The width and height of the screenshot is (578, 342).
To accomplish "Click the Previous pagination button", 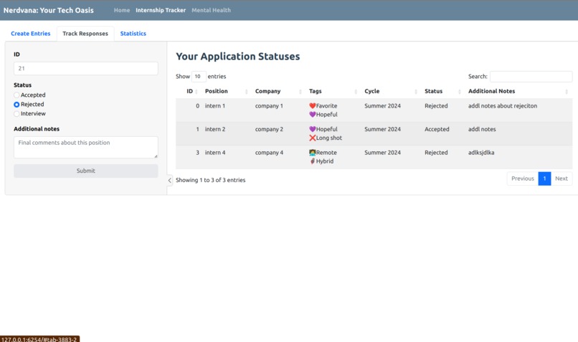I will pos(522,179).
